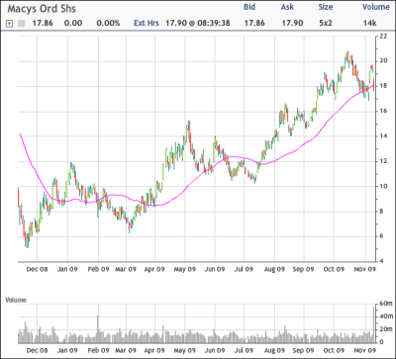Click the 22 price axis label

click(x=383, y=37)
